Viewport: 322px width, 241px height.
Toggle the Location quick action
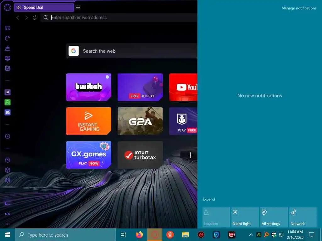point(216,217)
